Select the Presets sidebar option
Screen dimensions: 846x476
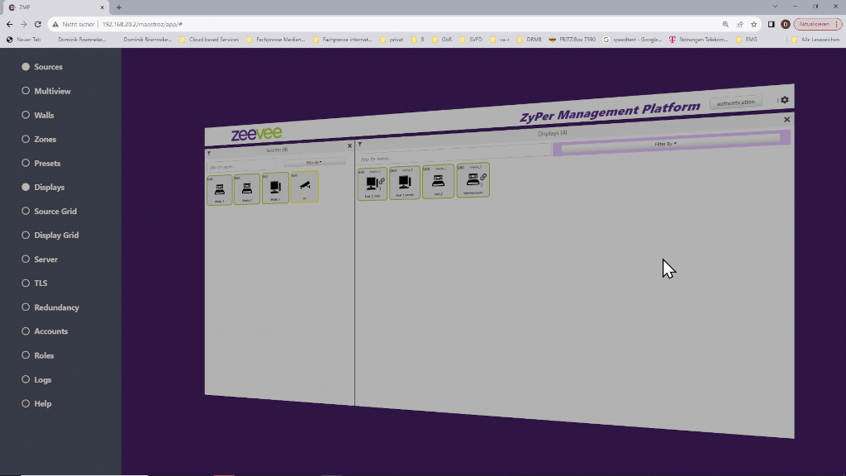pyautogui.click(x=40, y=163)
